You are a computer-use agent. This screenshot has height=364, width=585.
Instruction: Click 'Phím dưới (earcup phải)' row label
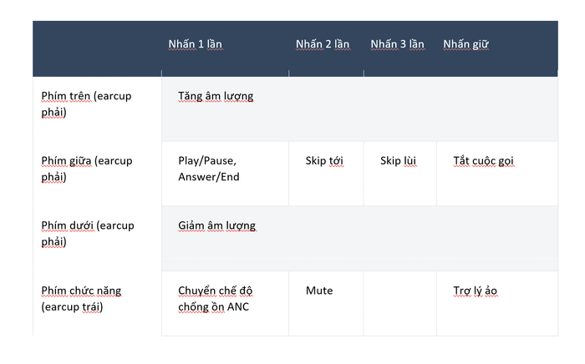(x=87, y=233)
